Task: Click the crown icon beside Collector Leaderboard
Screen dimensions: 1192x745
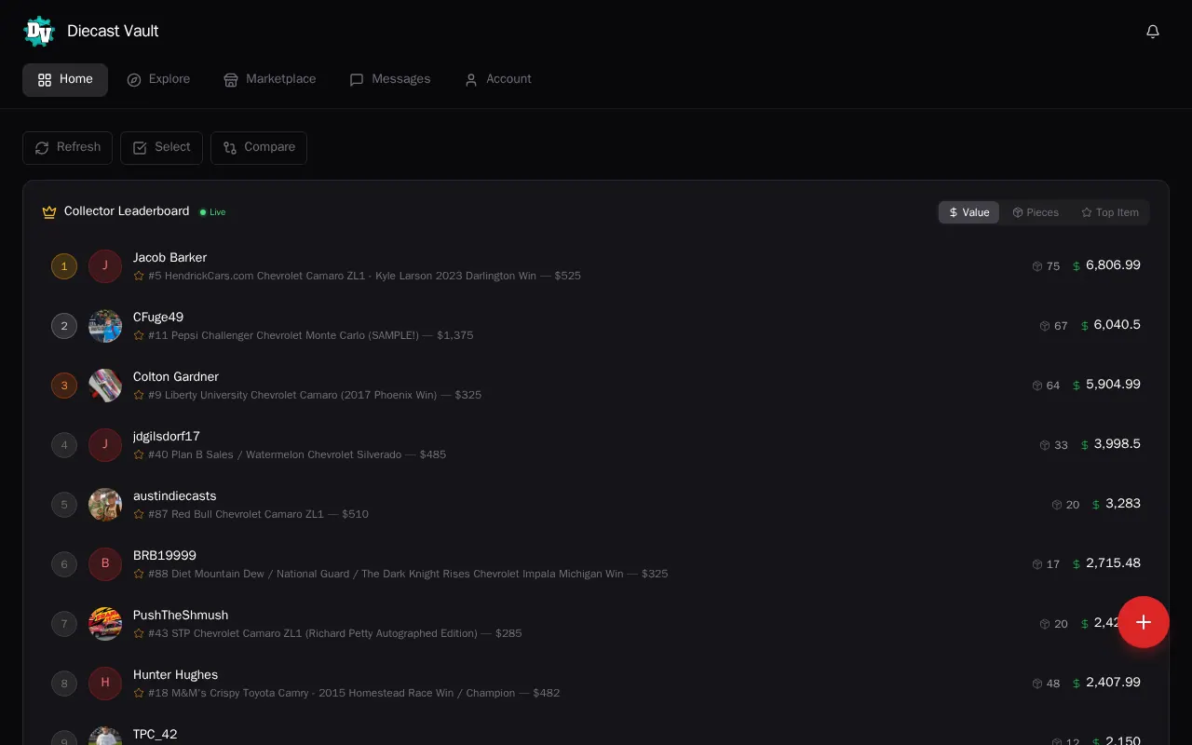Action: click(49, 212)
